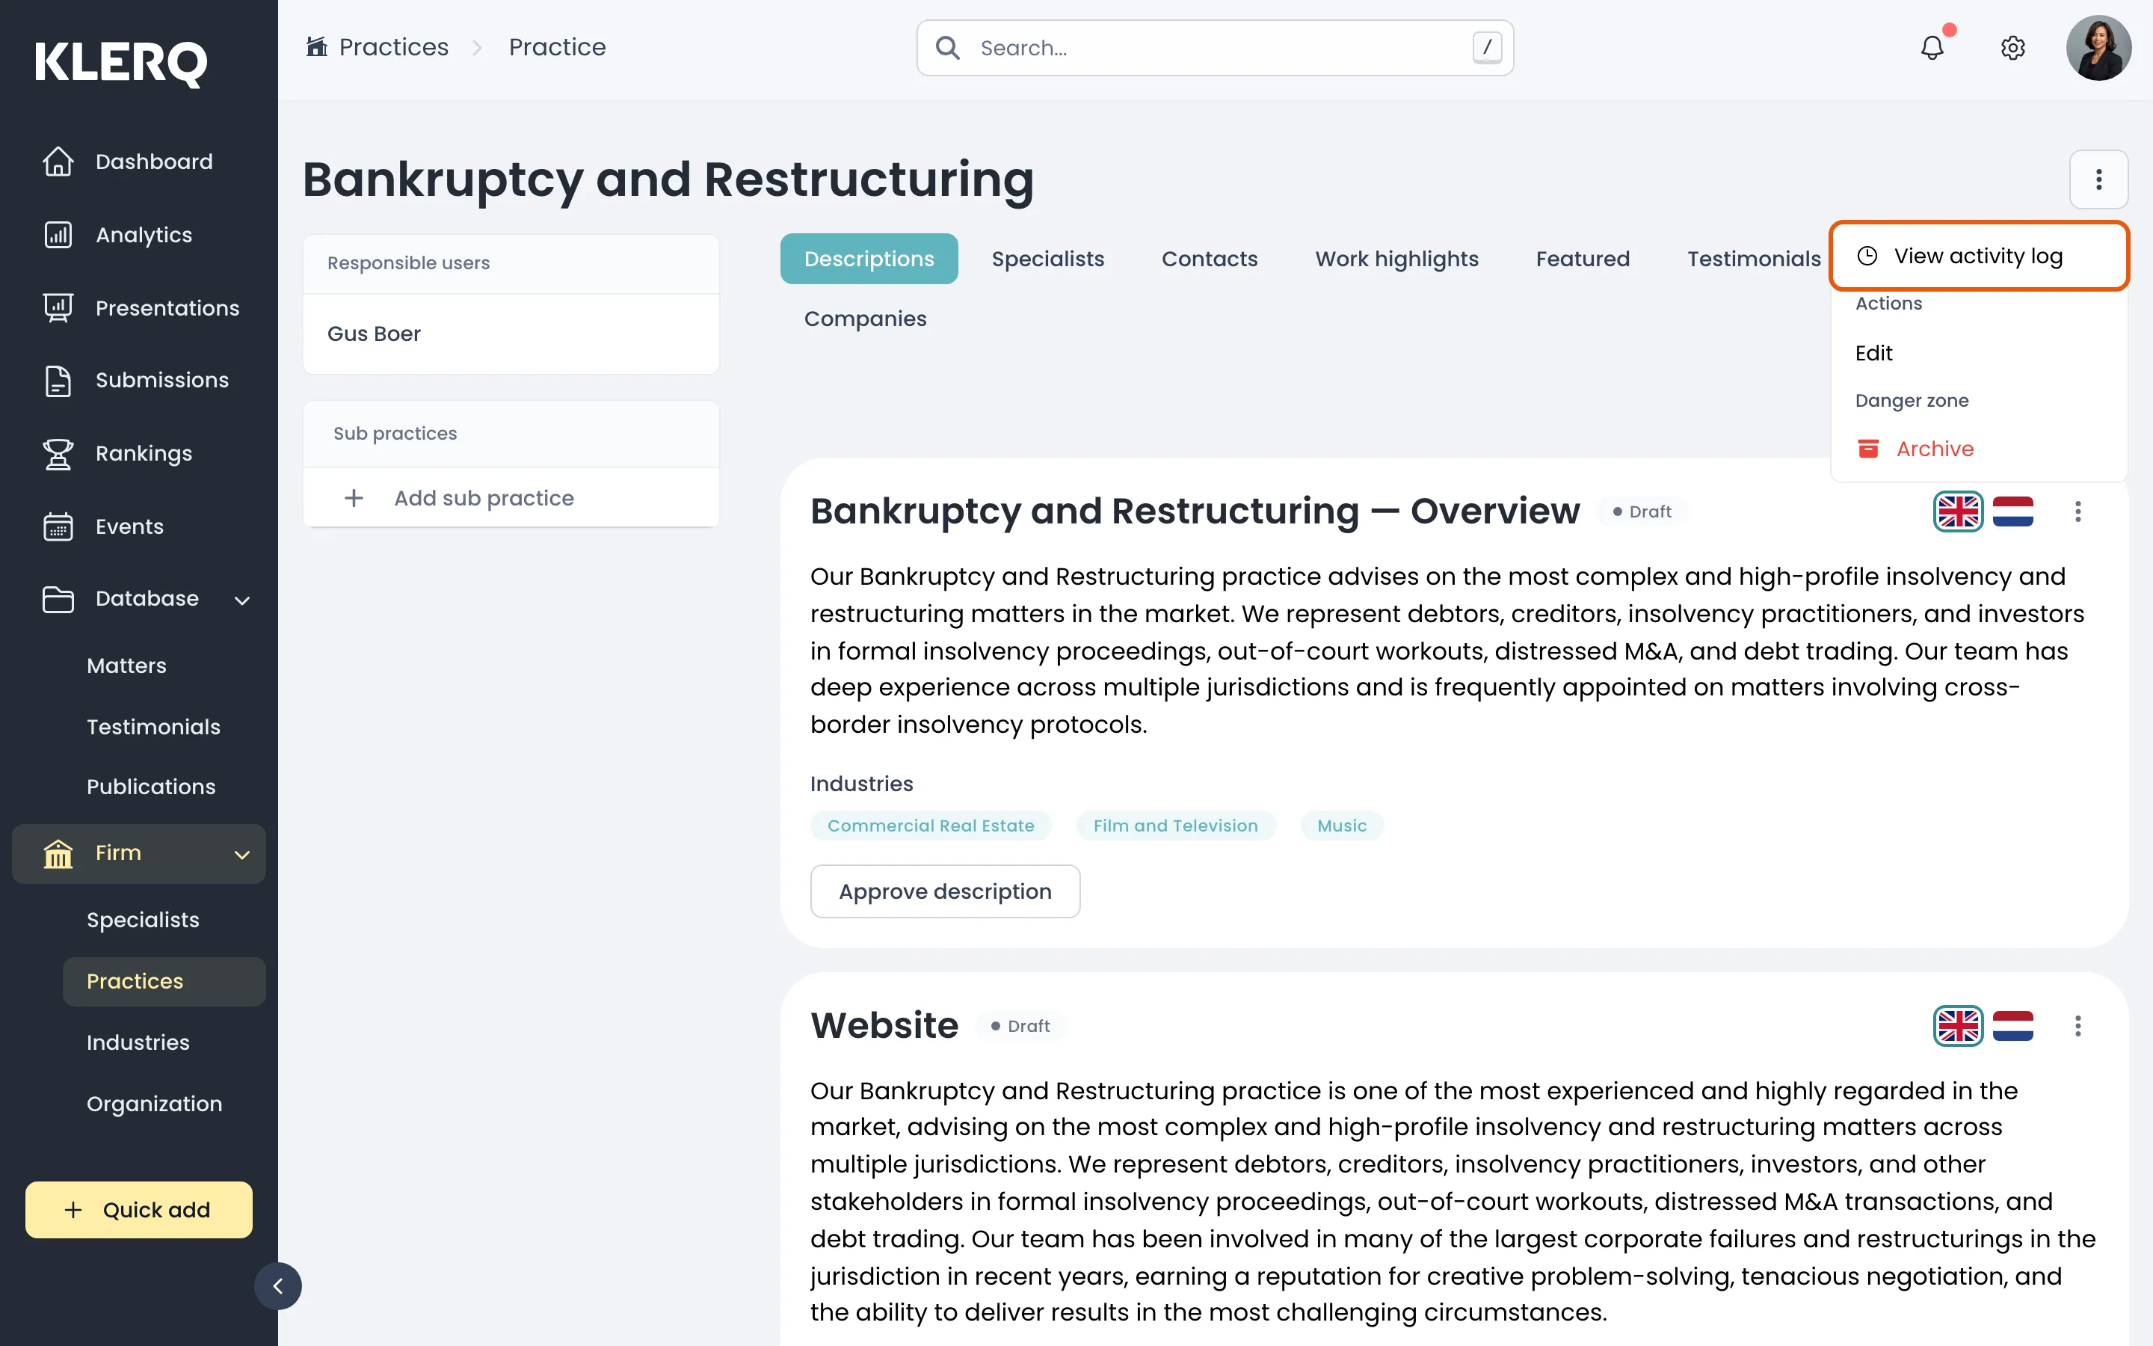Open the Work highlights tab
Screen dimensions: 2153x1346
coord(1396,259)
